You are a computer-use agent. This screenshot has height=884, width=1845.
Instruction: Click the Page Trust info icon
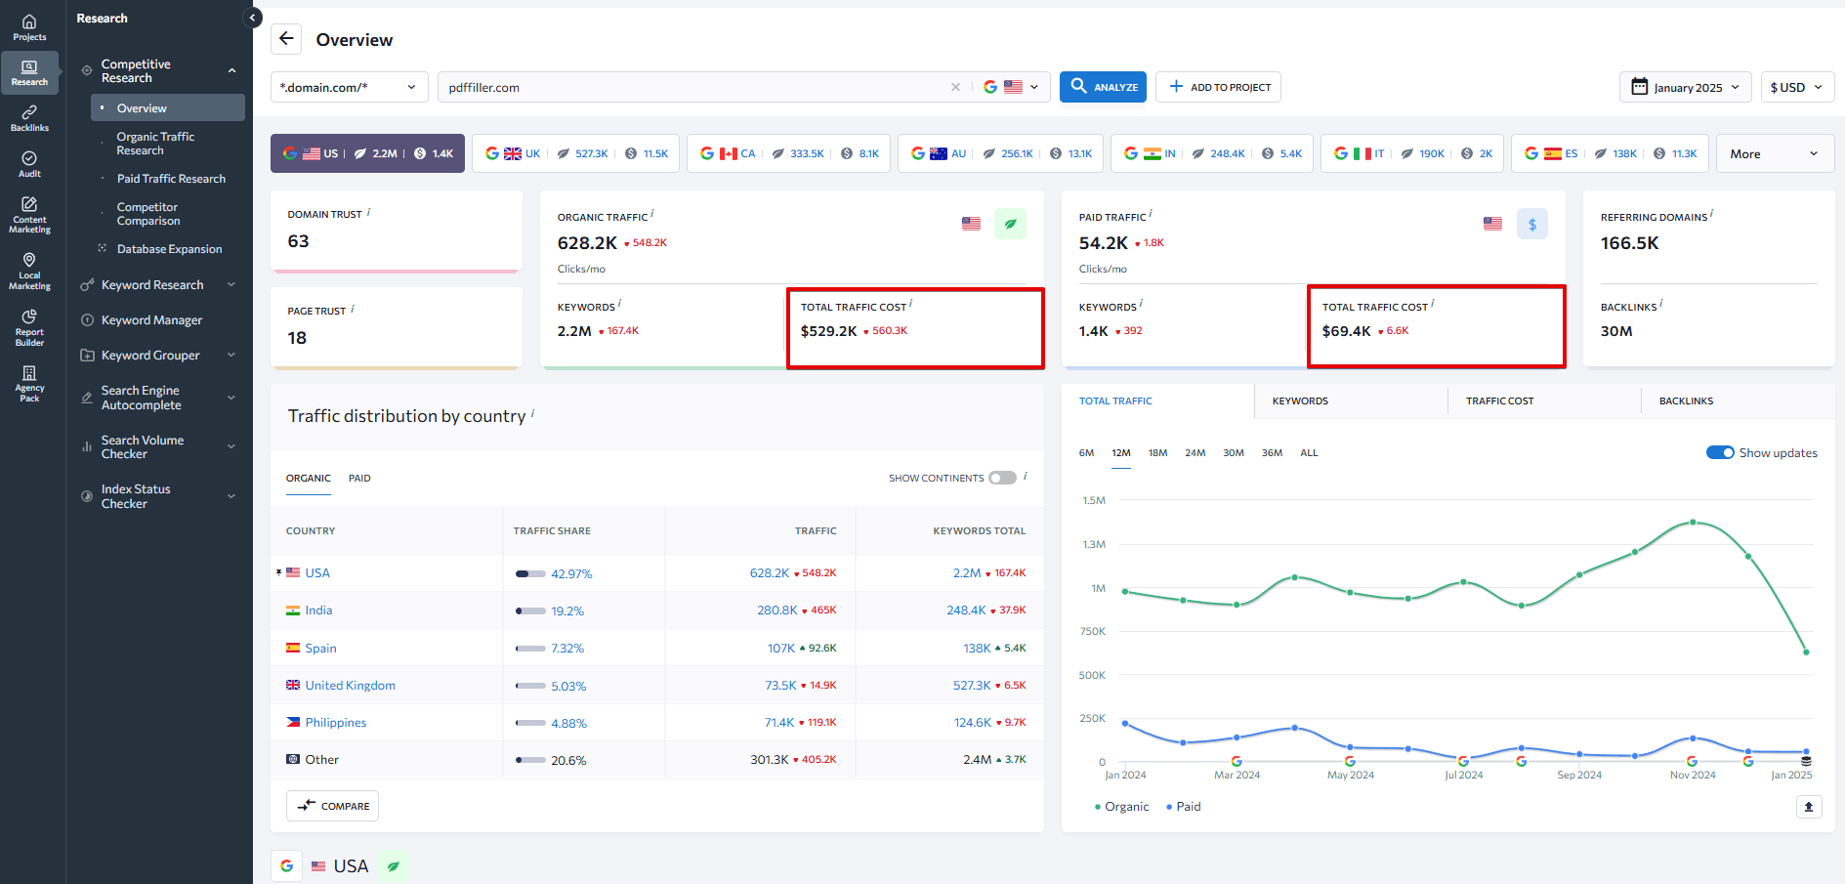(x=353, y=309)
